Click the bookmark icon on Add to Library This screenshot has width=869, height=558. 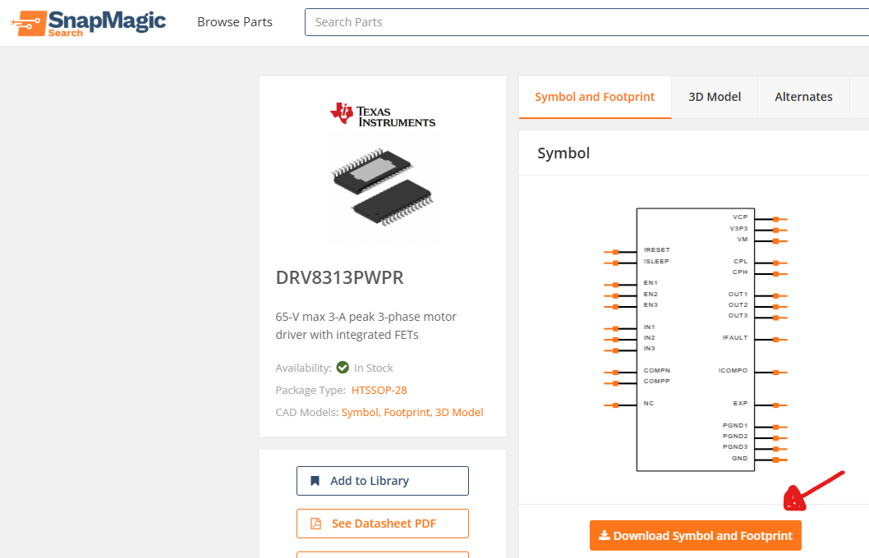click(315, 481)
